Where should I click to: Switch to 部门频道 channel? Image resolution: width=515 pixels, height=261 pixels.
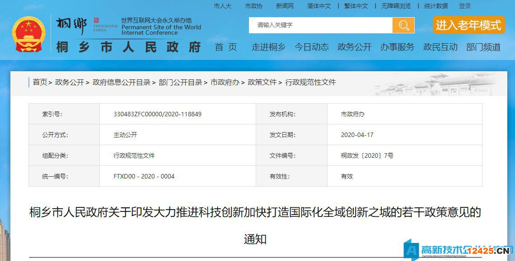coord(485,47)
